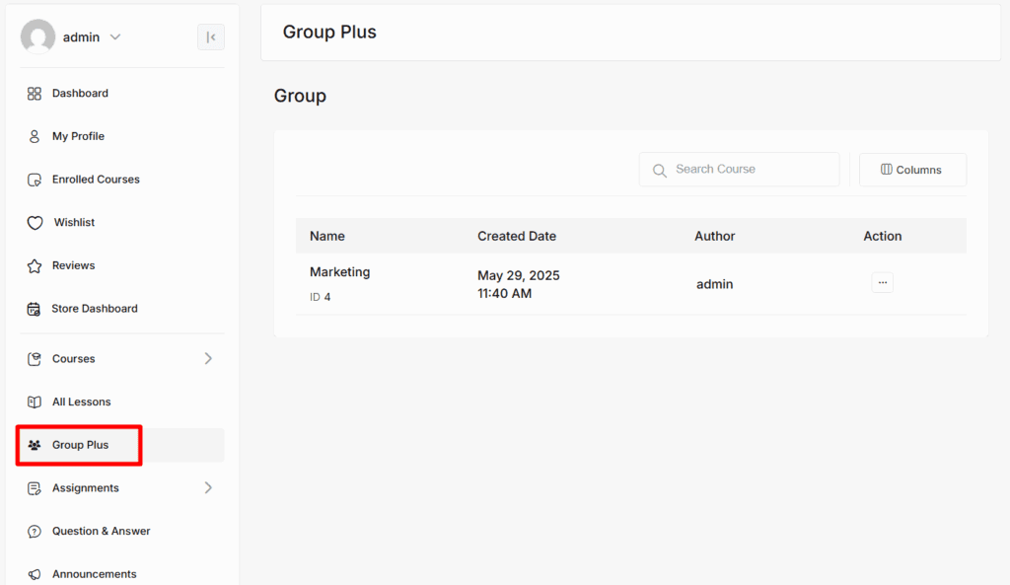Open the Columns visibility panel
This screenshot has height=585, width=1010.
(x=911, y=169)
